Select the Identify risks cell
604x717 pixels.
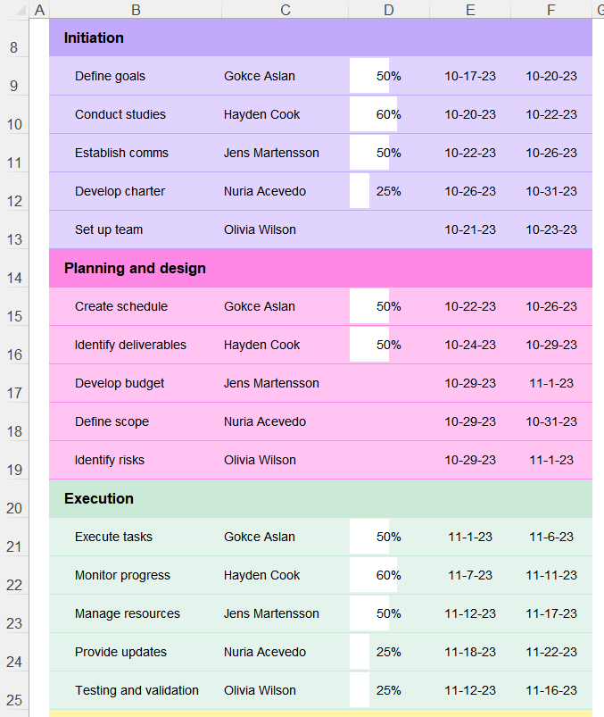click(136, 460)
